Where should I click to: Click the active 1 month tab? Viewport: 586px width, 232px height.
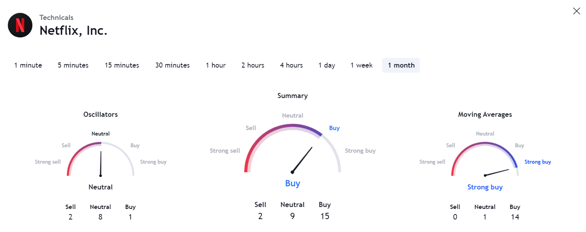tap(401, 65)
